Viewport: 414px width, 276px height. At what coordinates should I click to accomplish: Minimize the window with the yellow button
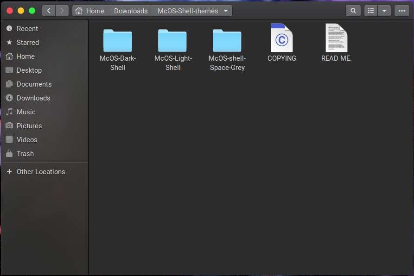pos(21,11)
